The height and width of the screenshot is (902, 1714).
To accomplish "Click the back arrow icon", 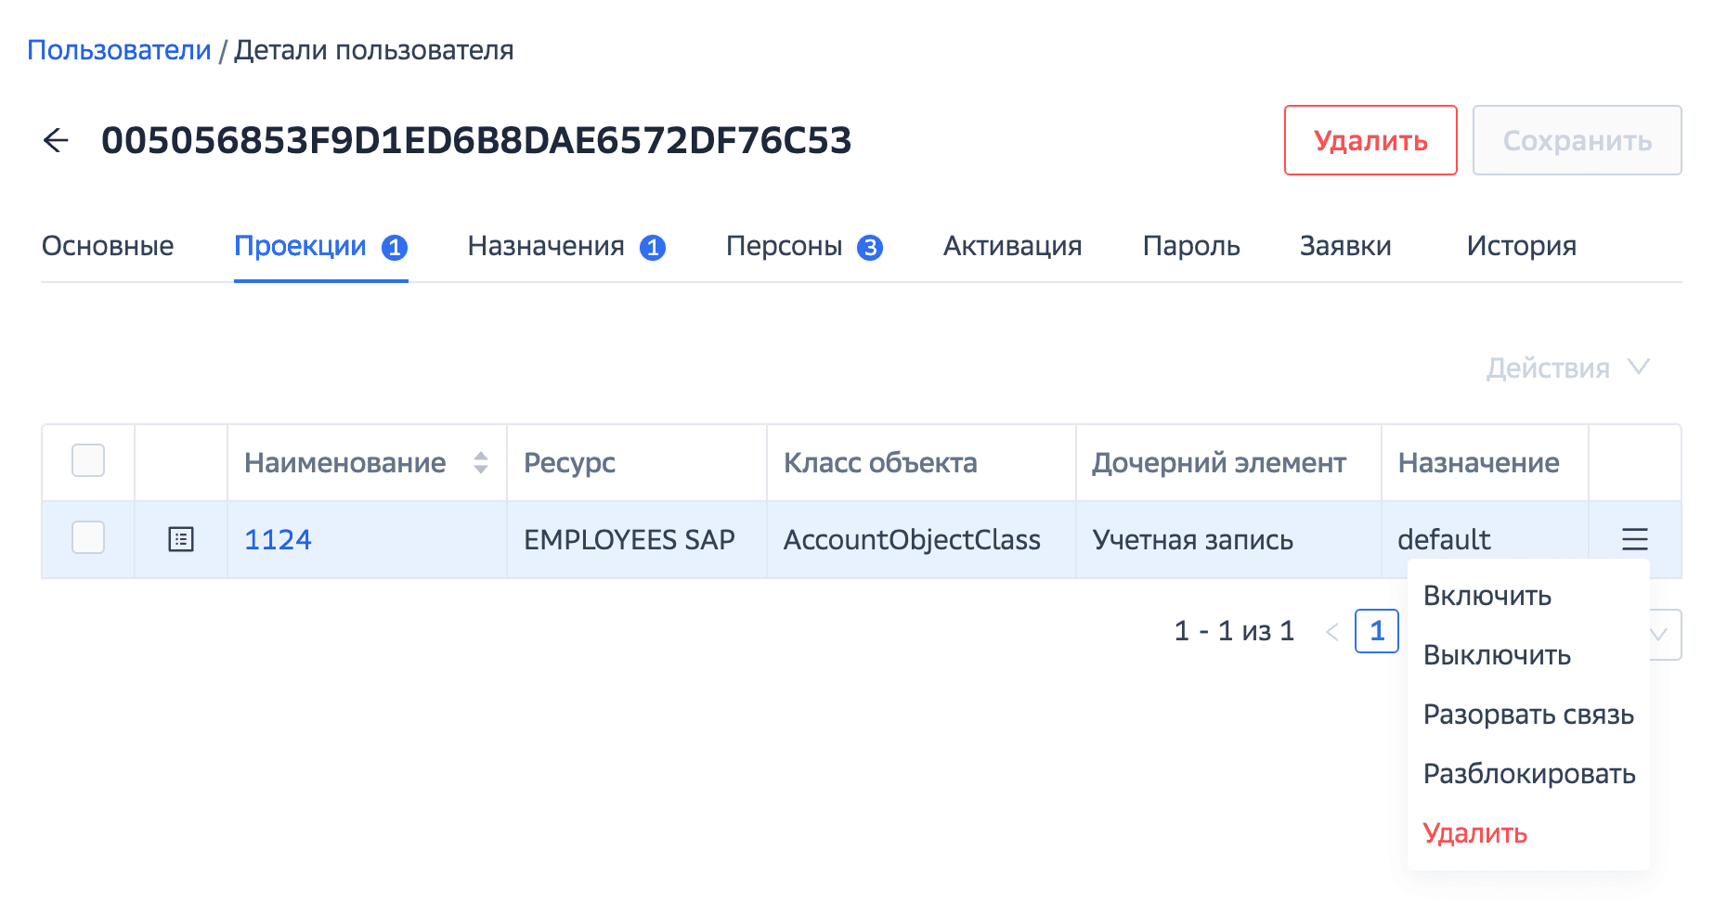I will click(57, 140).
